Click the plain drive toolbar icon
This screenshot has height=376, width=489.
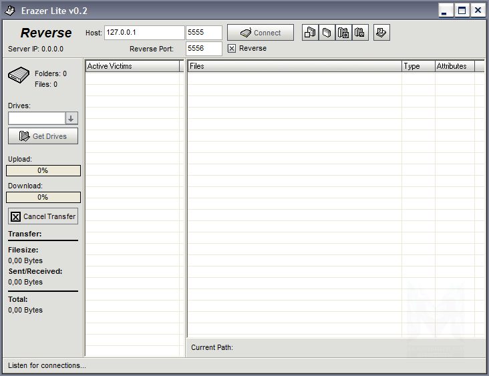click(x=327, y=33)
